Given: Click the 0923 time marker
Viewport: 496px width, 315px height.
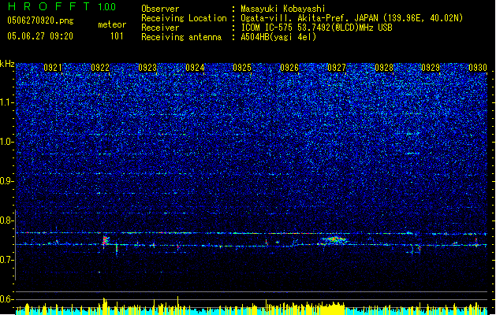Looking at the screenshot, I should pyautogui.click(x=147, y=68).
